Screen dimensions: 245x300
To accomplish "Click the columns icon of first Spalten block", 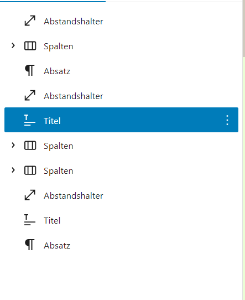I will click(x=30, y=46).
